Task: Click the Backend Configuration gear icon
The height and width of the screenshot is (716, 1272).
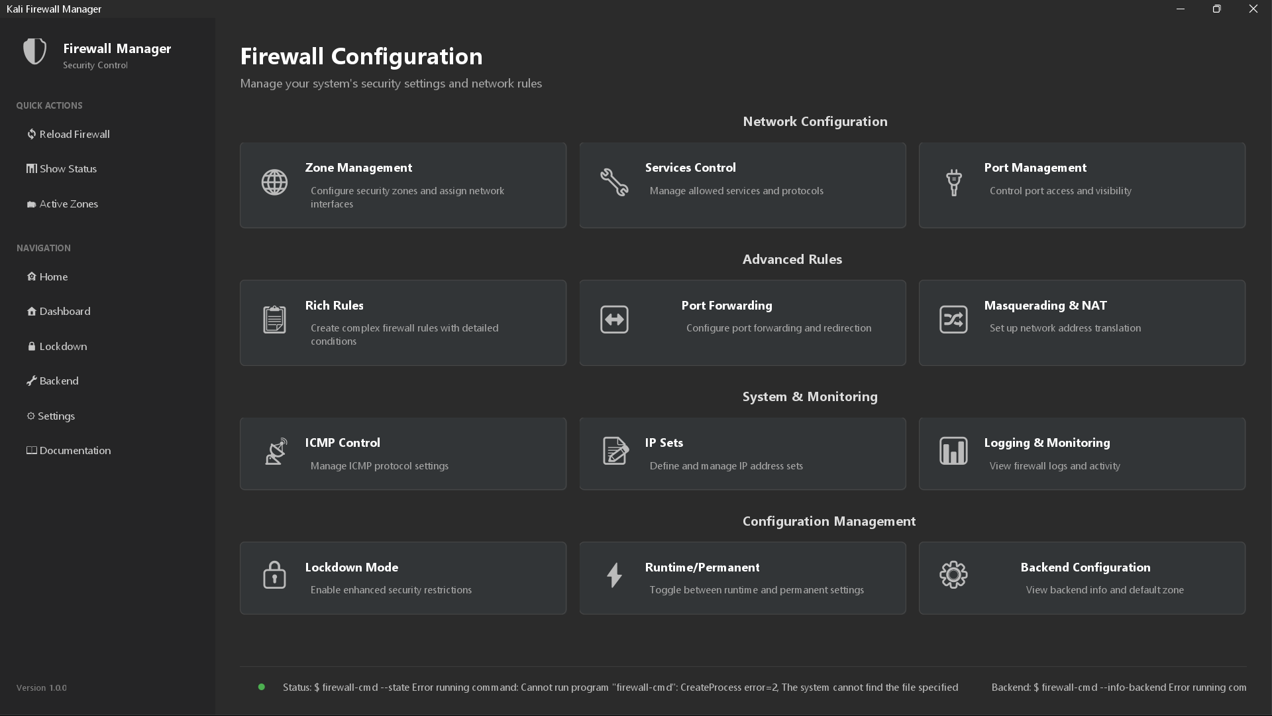Action: point(954,575)
